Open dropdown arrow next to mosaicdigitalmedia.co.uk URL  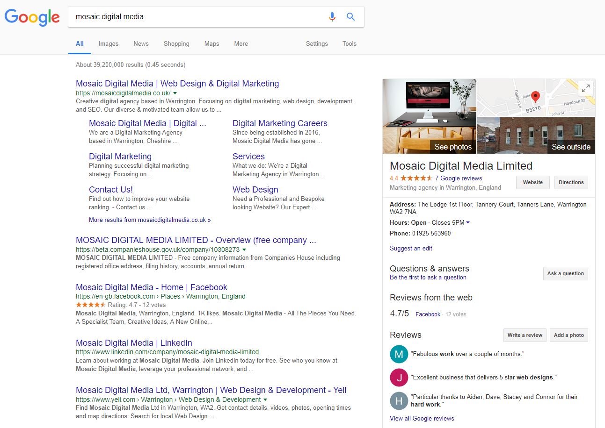point(175,93)
